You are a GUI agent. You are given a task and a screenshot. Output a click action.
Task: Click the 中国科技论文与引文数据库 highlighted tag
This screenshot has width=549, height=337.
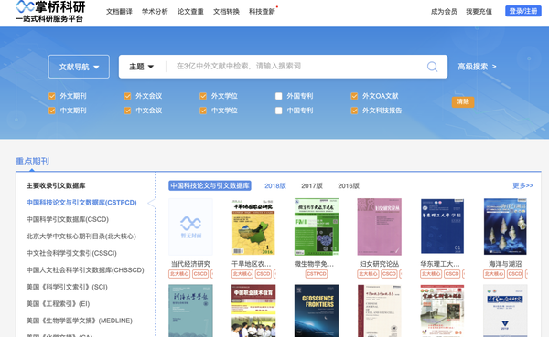click(x=210, y=185)
